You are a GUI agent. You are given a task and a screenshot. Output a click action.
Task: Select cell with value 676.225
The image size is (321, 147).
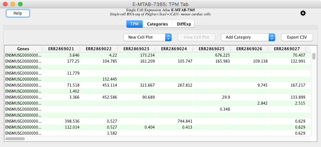pos(212,55)
